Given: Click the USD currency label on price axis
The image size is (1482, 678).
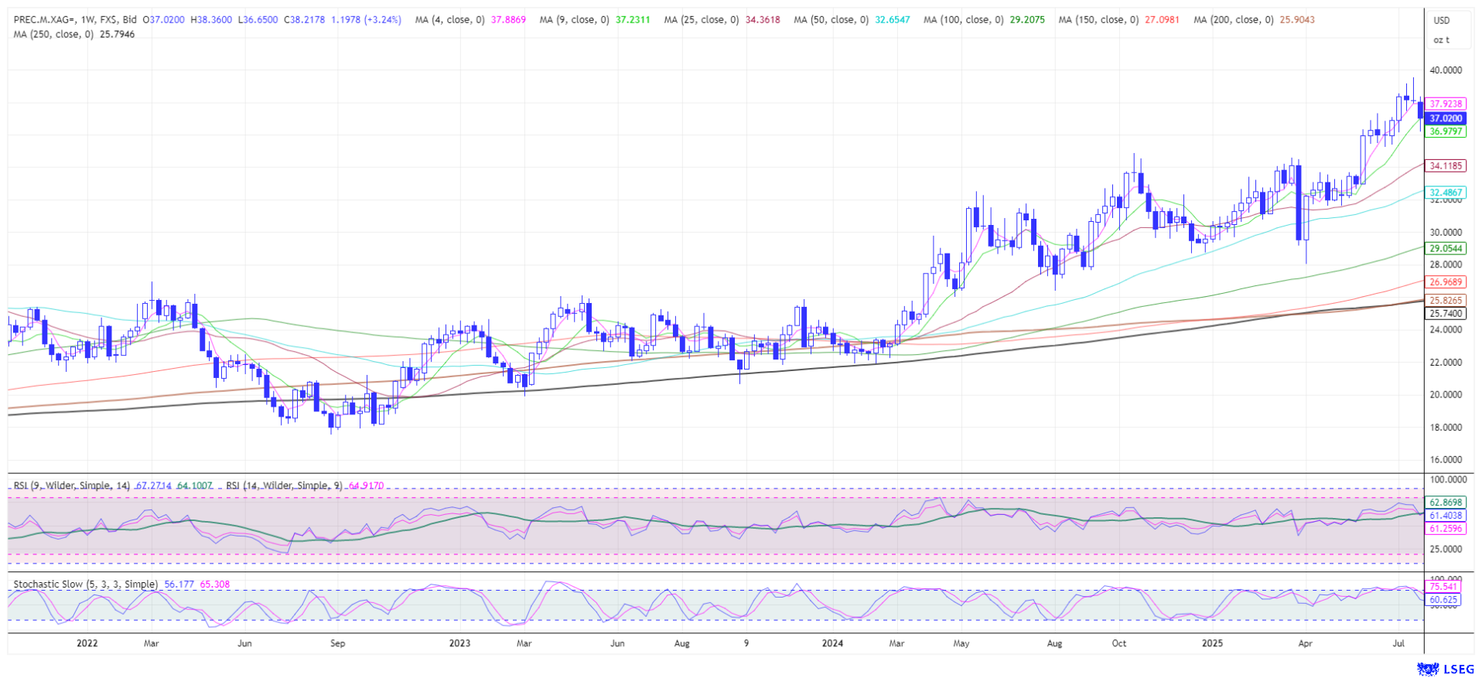Looking at the screenshot, I should (1441, 21).
